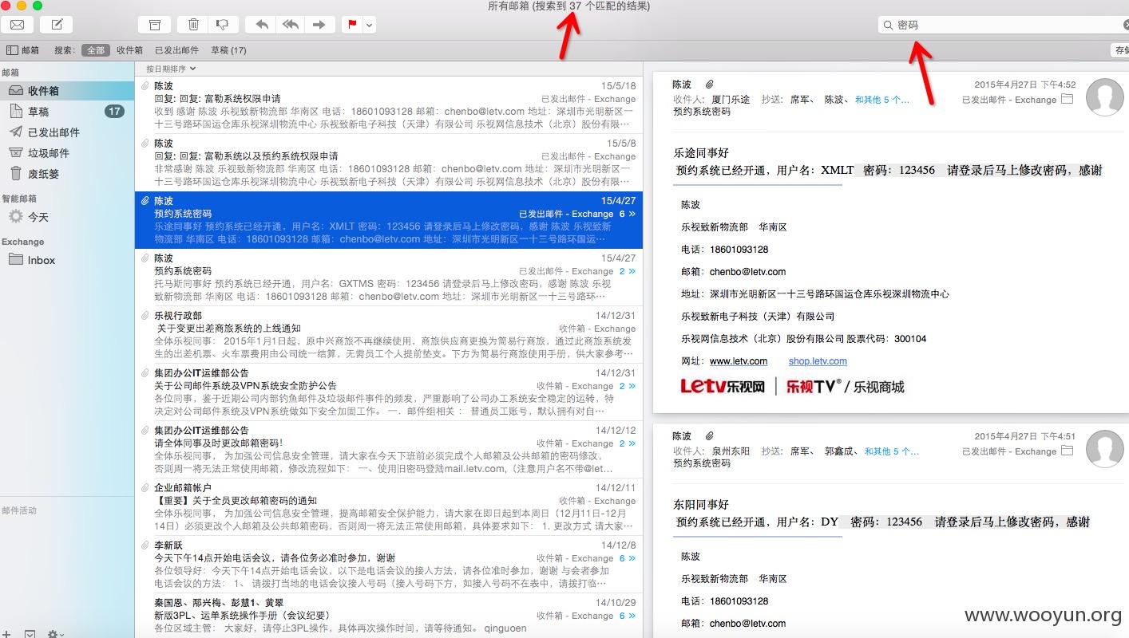
Task: Add a mailbox with the plus icon at sidebar bottom
Action: [6, 635]
